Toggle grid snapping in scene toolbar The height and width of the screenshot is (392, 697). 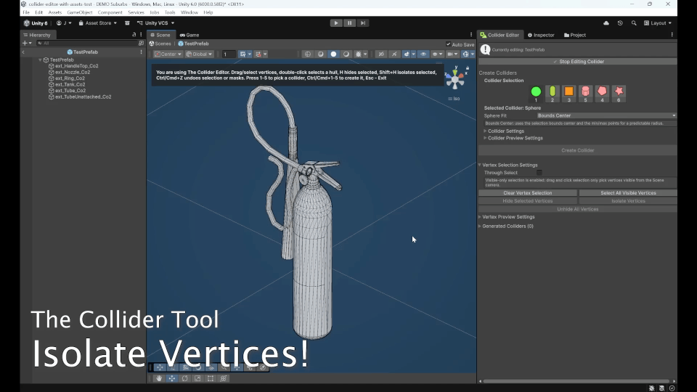coord(258,54)
